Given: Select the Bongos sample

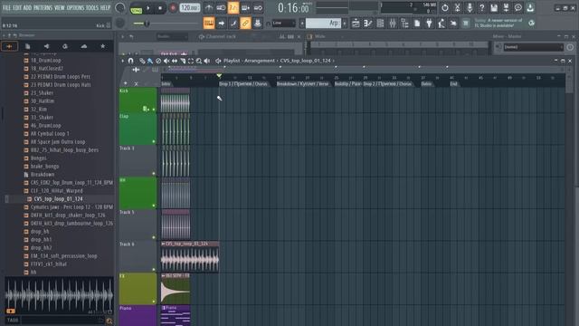Looking at the screenshot, I should coord(38,158).
